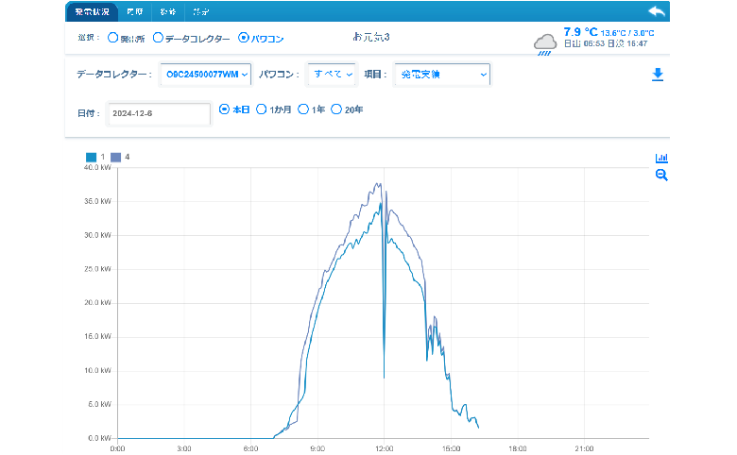Switch to bar chart view icon
Screen dimensions: 737x455
point(661,159)
